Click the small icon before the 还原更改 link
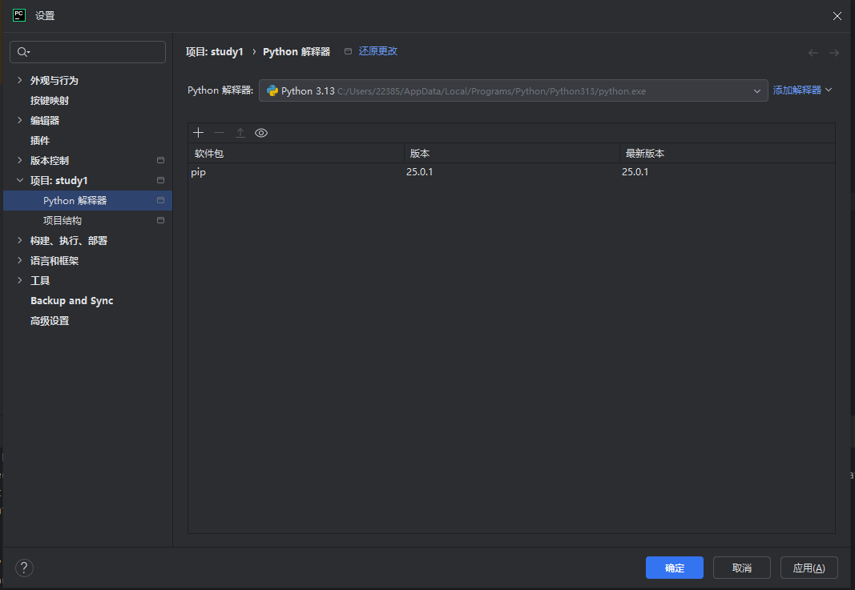Viewport: 855px width, 590px height. click(348, 51)
